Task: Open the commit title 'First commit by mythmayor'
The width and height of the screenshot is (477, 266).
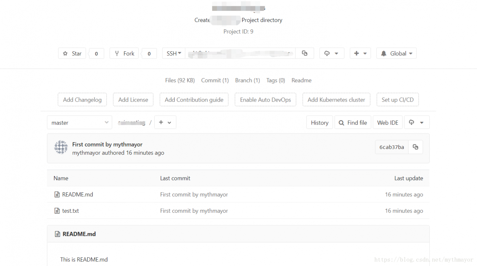Action: (107, 144)
